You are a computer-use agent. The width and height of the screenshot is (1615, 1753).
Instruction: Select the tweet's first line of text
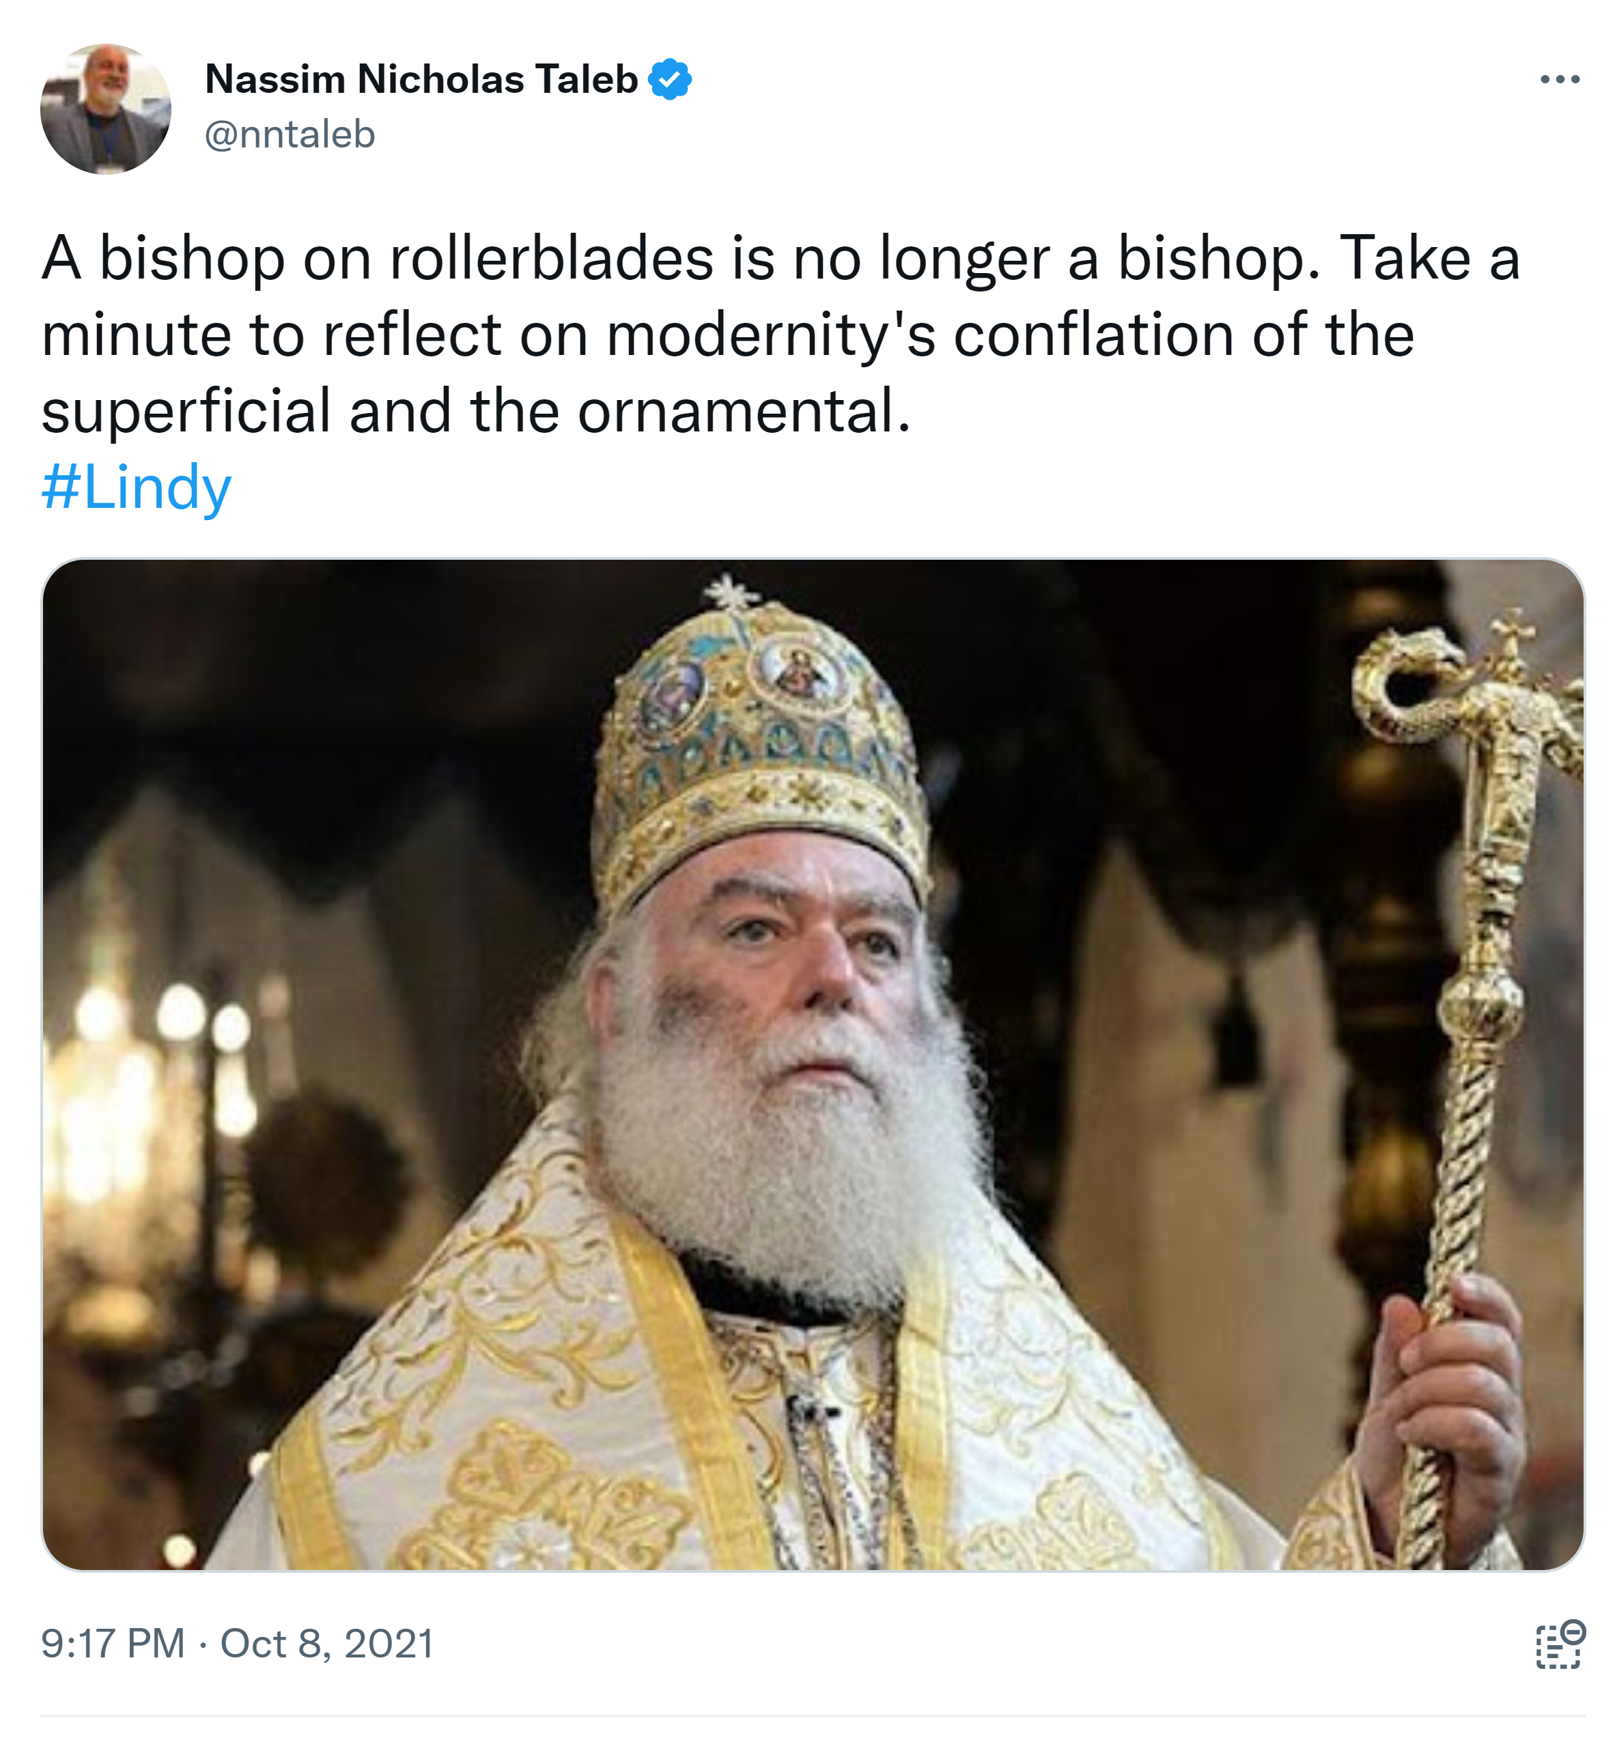[x=781, y=259]
